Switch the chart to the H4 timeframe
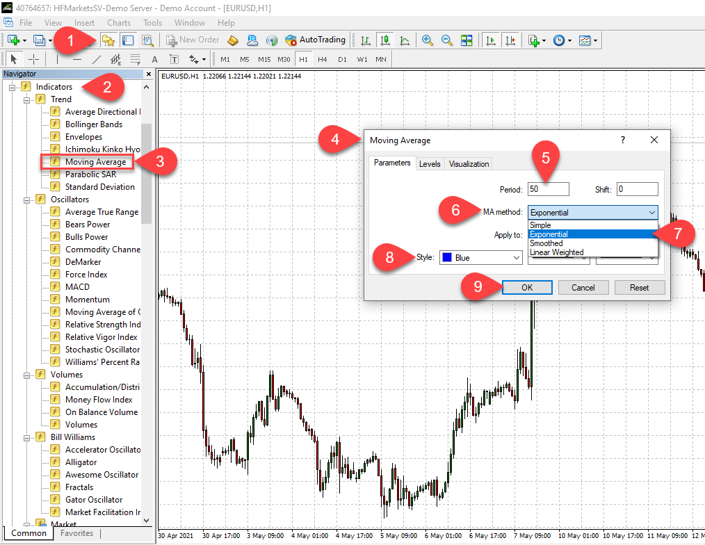Screen dimensions: 705x545 click(323, 60)
